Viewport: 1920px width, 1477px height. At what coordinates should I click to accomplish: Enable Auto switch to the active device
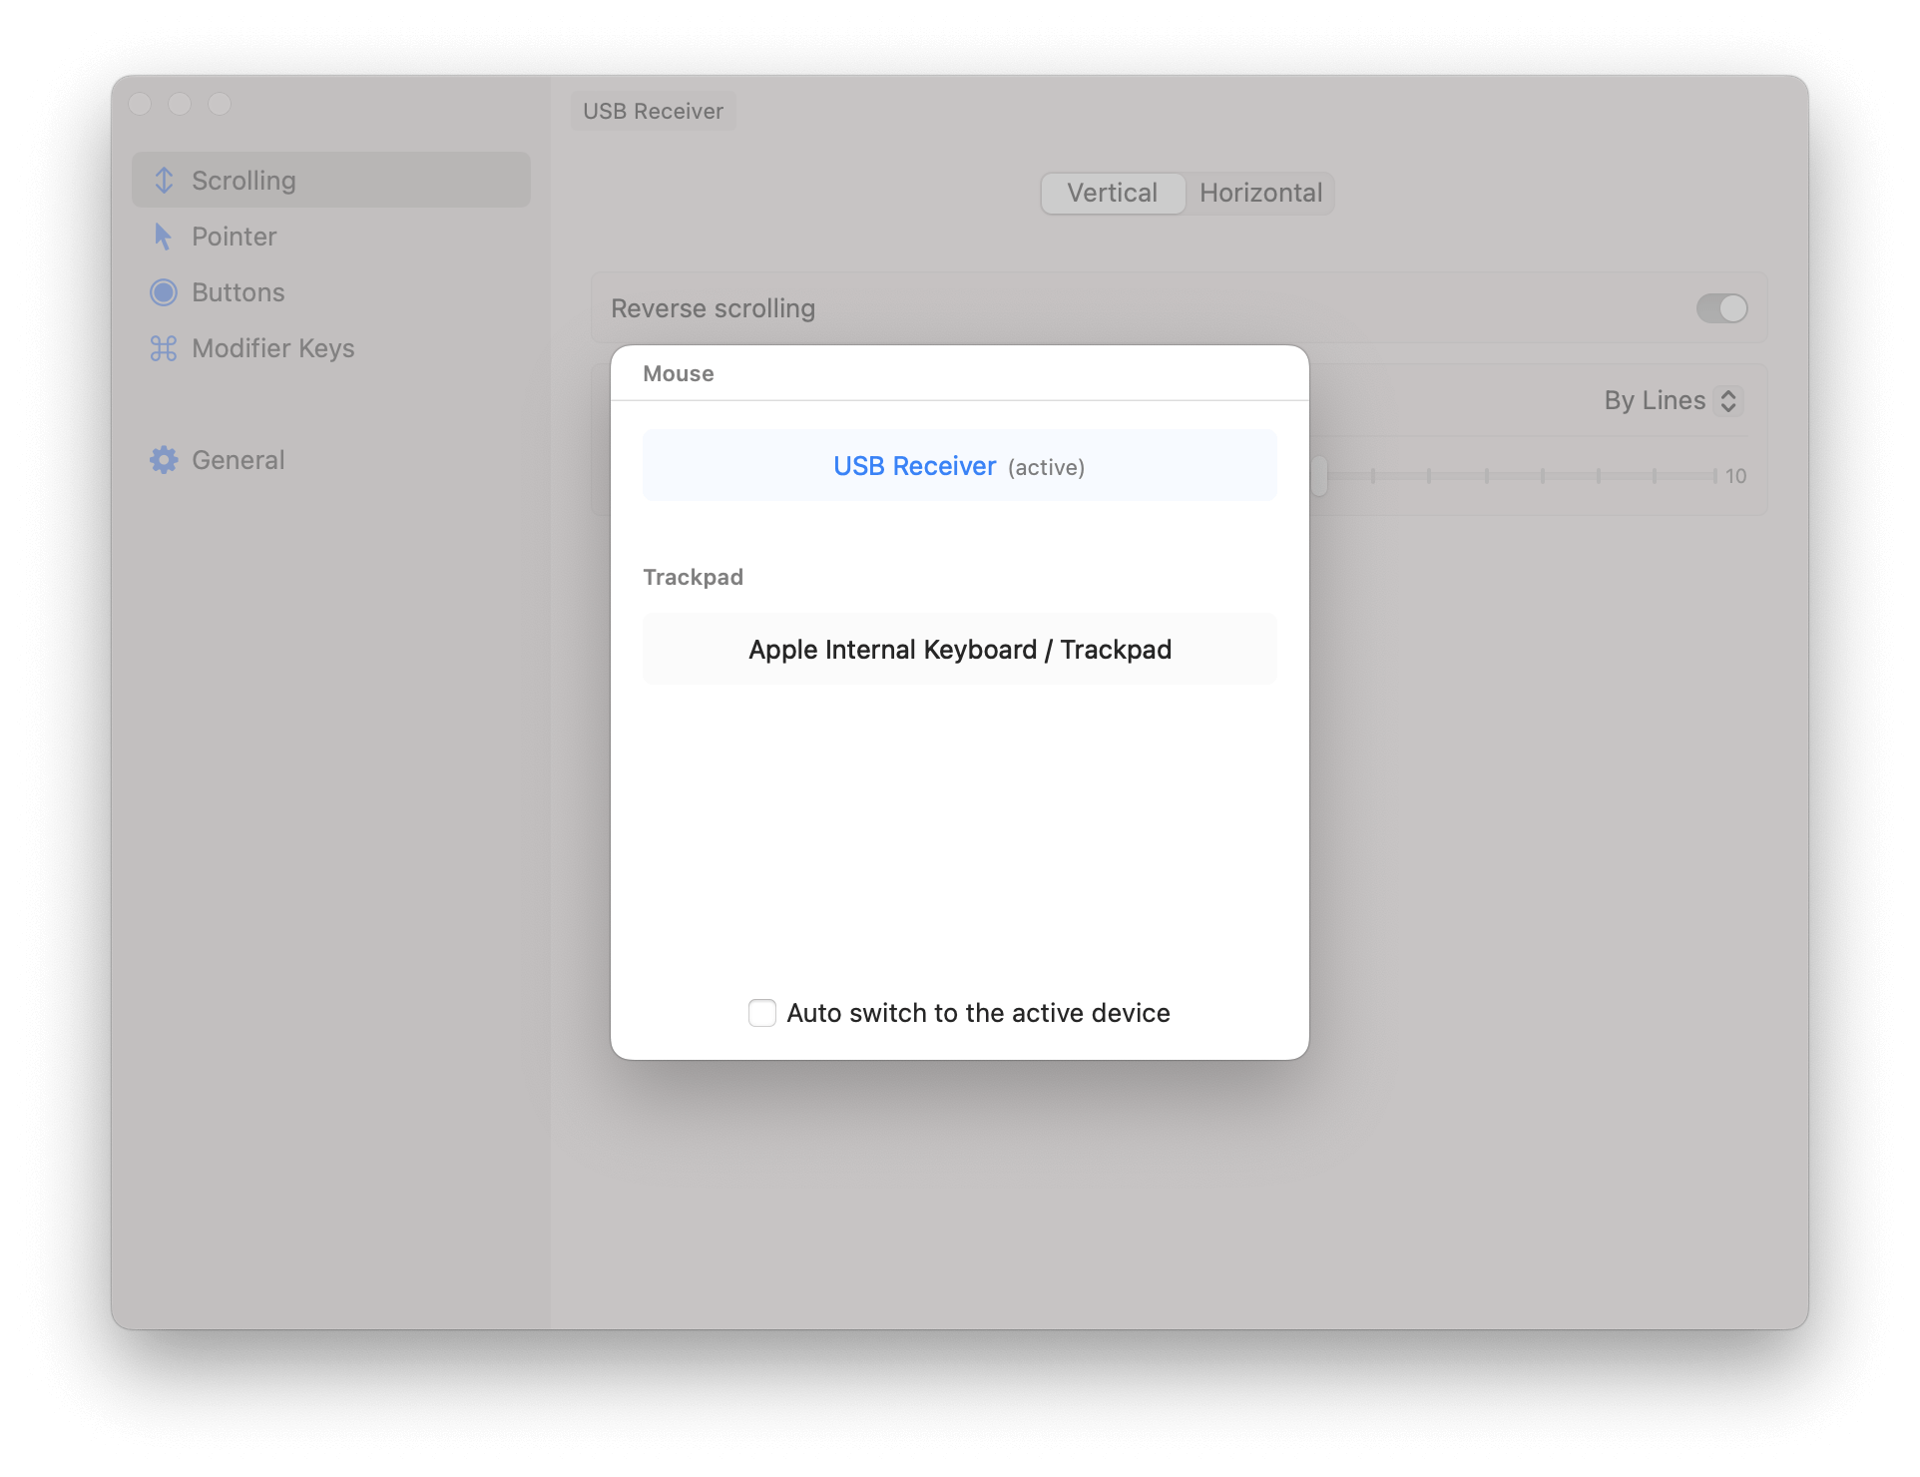click(762, 1013)
